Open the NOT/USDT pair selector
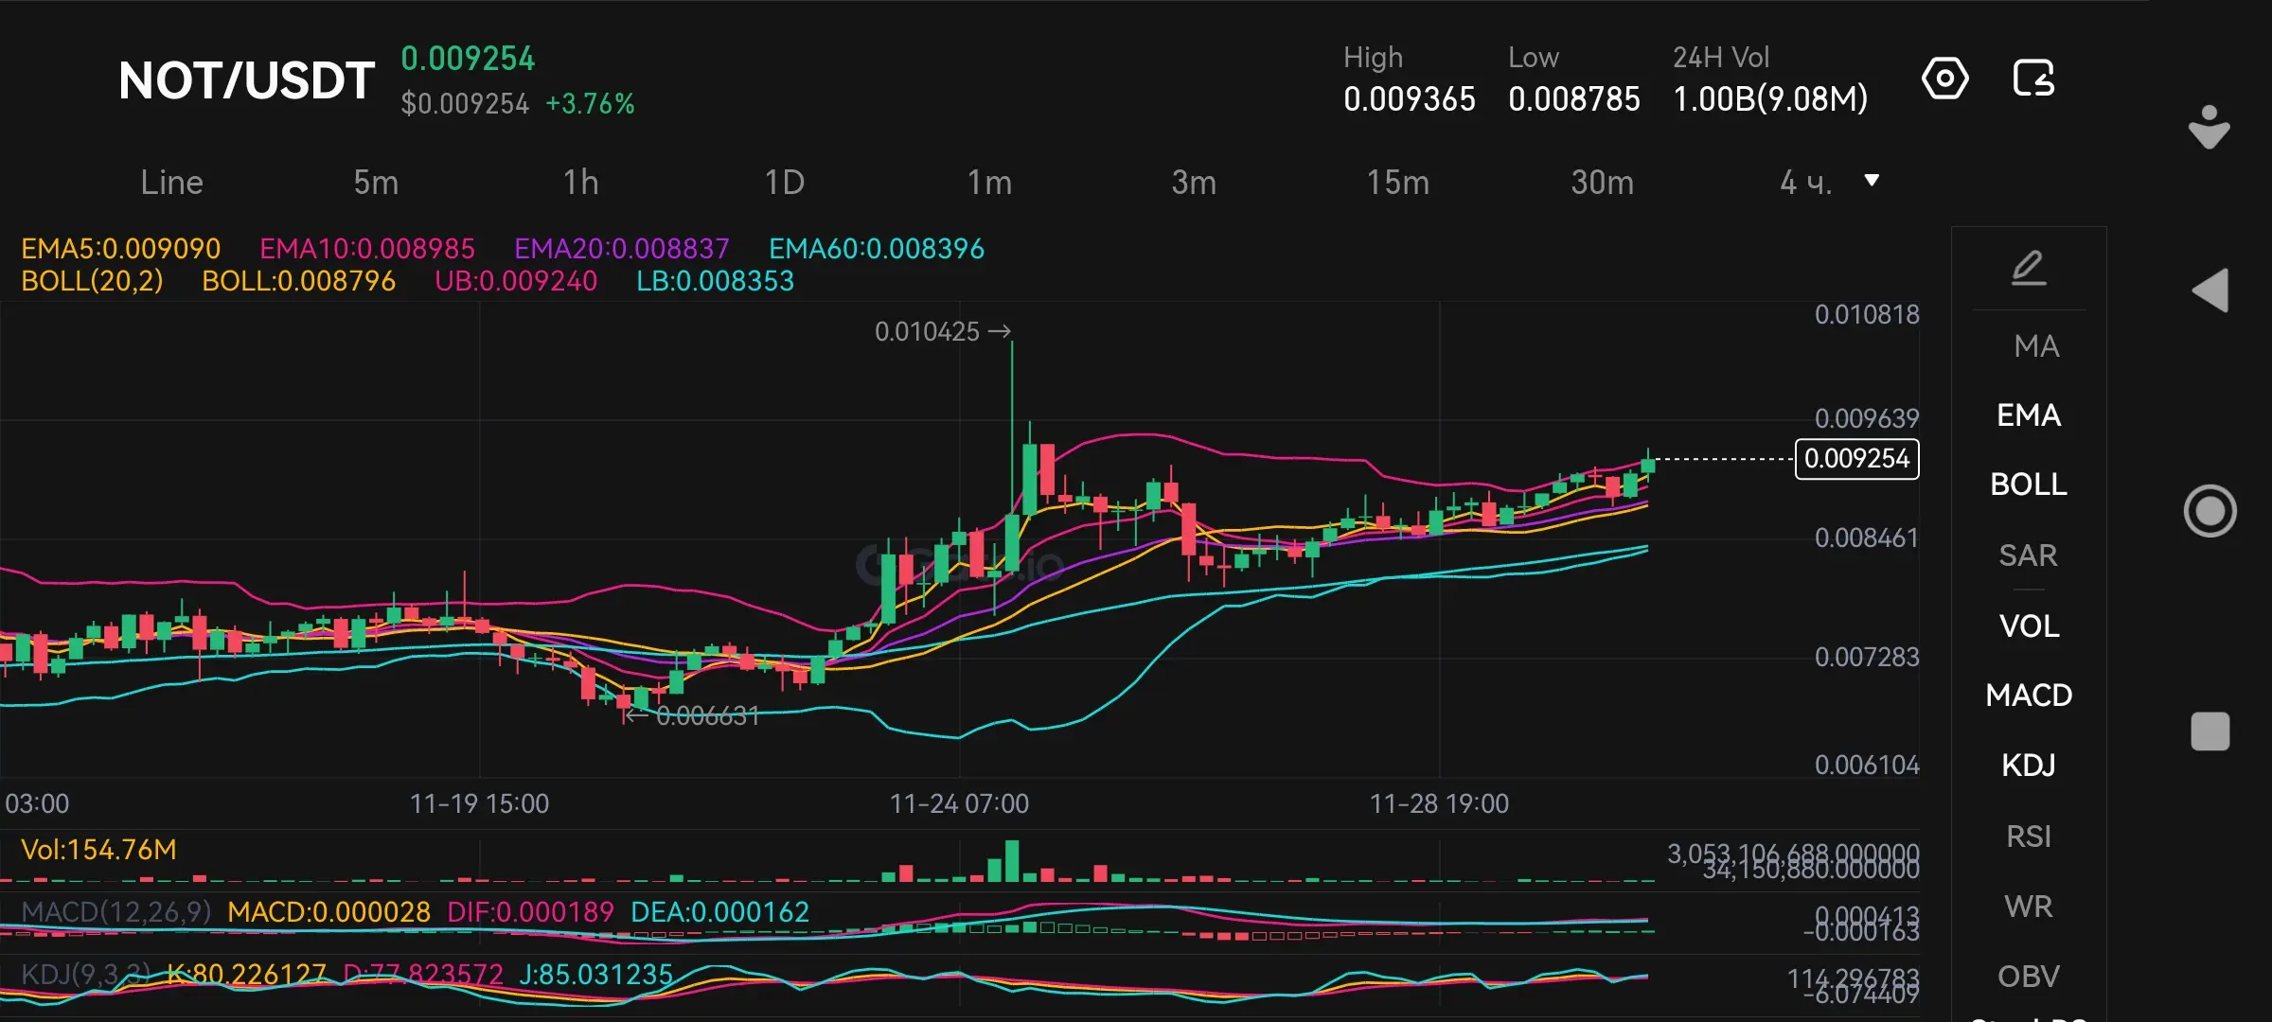The width and height of the screenshot is (2272, 1022). pyautogui.click(x=246, y=81)
